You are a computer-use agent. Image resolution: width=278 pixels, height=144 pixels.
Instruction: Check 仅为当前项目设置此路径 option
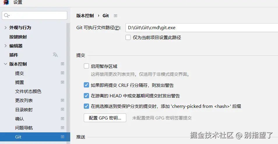pos(128,37)
